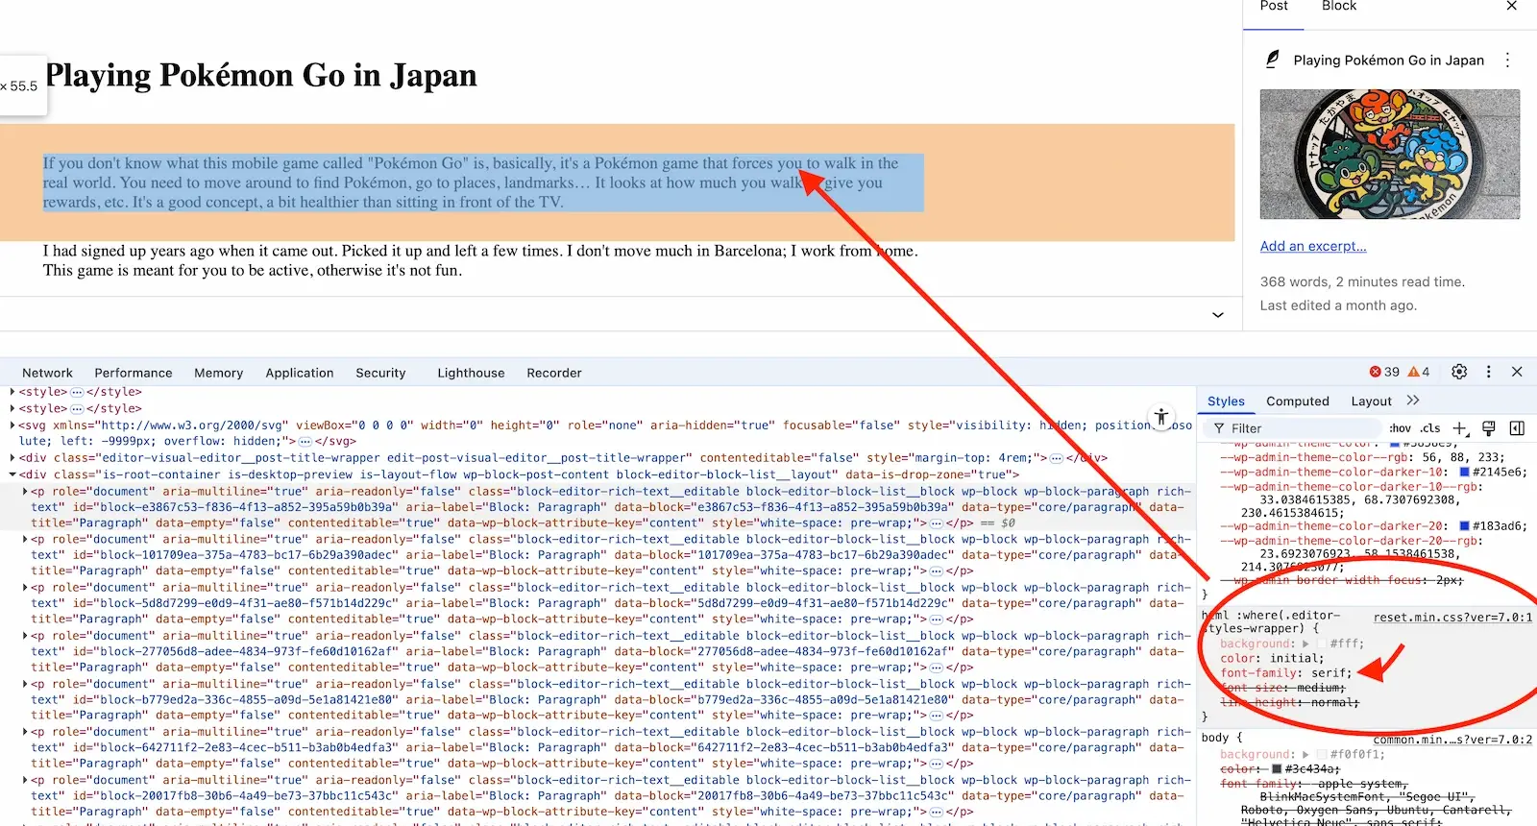Screen dimensions: 1537x826
Task: Switch to the Computed tab
Action: 1298,401
